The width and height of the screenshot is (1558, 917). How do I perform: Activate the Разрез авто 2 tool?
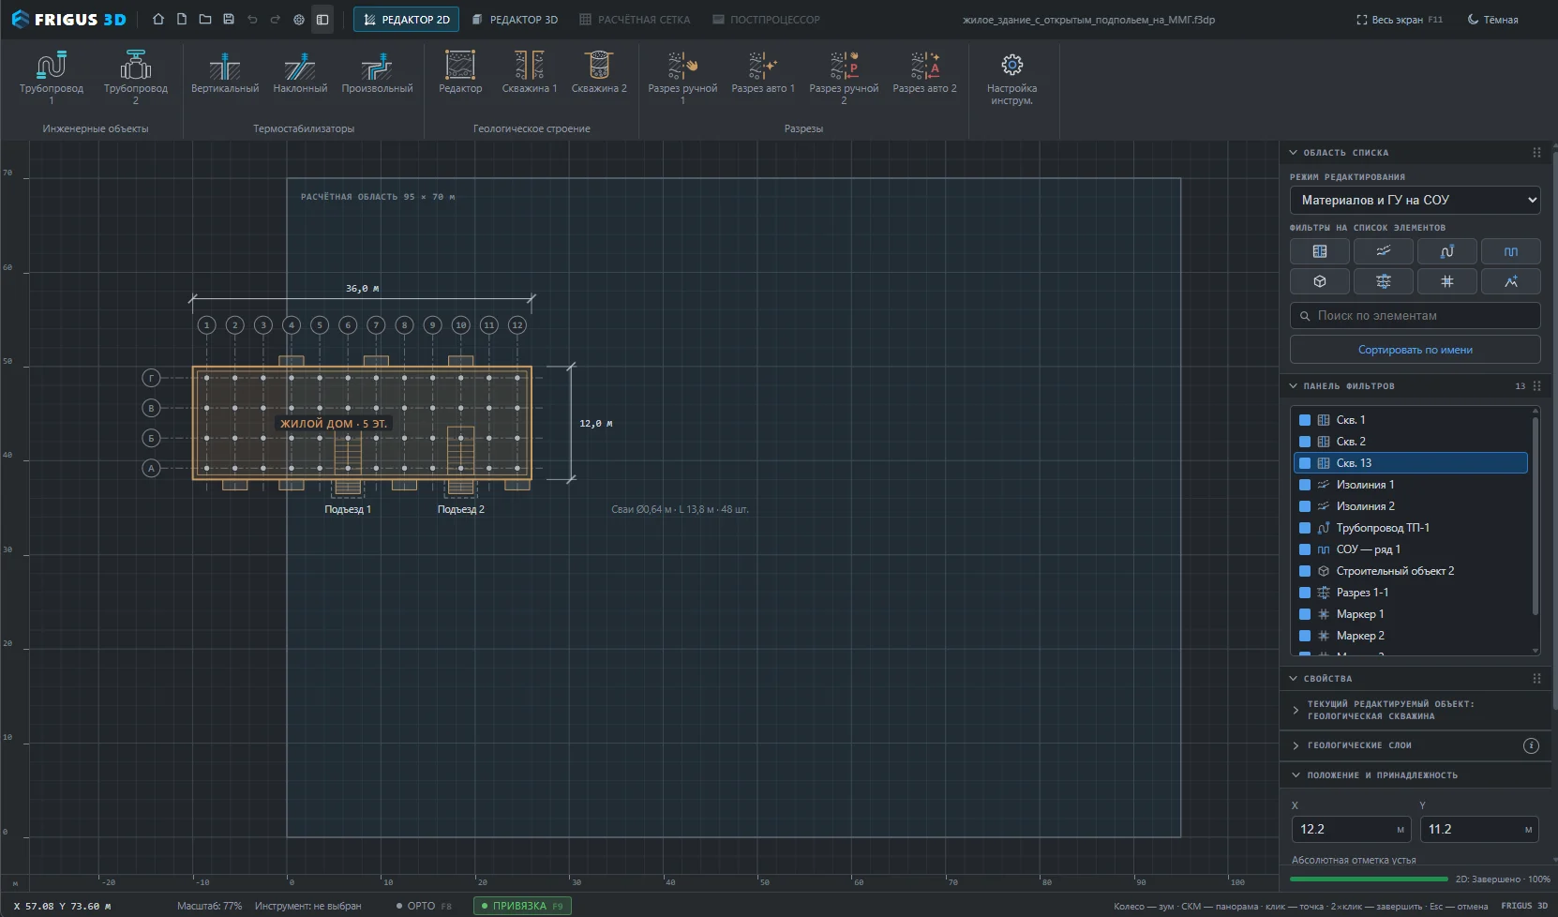pos(924,74)
